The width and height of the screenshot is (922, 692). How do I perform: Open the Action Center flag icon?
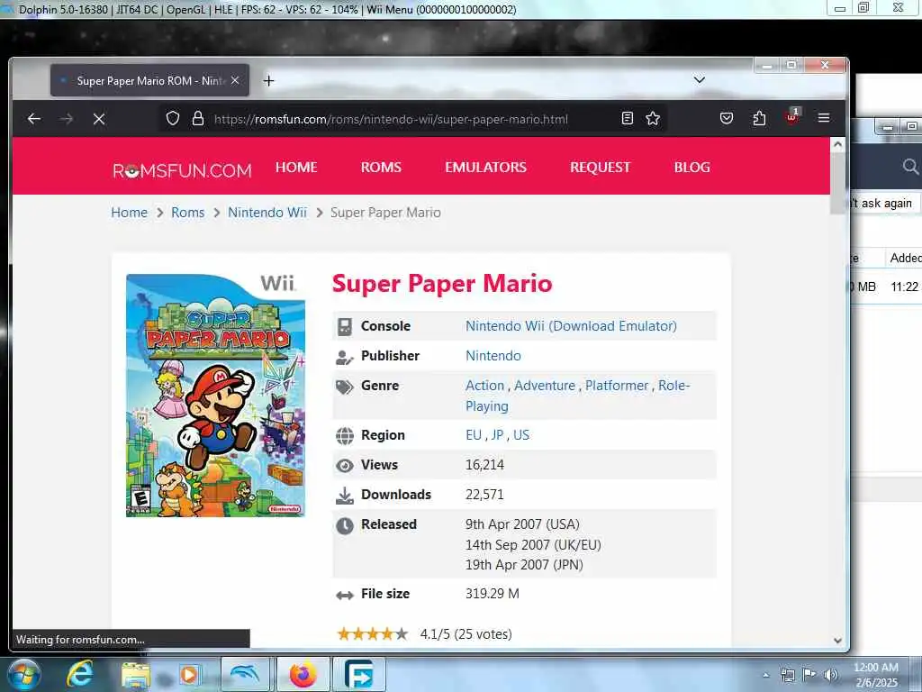pyautogui.click(x=809, y=675)
